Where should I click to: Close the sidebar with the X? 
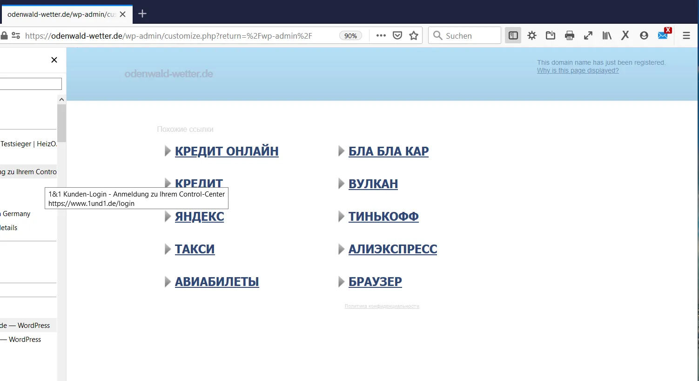(x=54, y=60)
